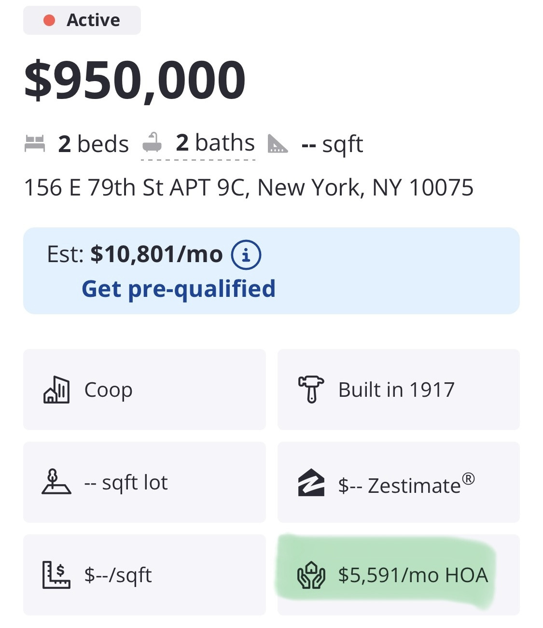543x628 pixels.
Task: Tap the Built in 1917 fact card
Action: point(398,390)
